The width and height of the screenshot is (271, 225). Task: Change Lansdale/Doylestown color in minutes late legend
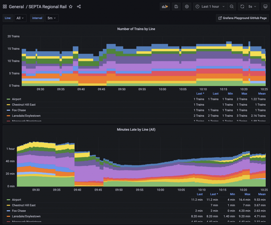click(x=8, y=216)
